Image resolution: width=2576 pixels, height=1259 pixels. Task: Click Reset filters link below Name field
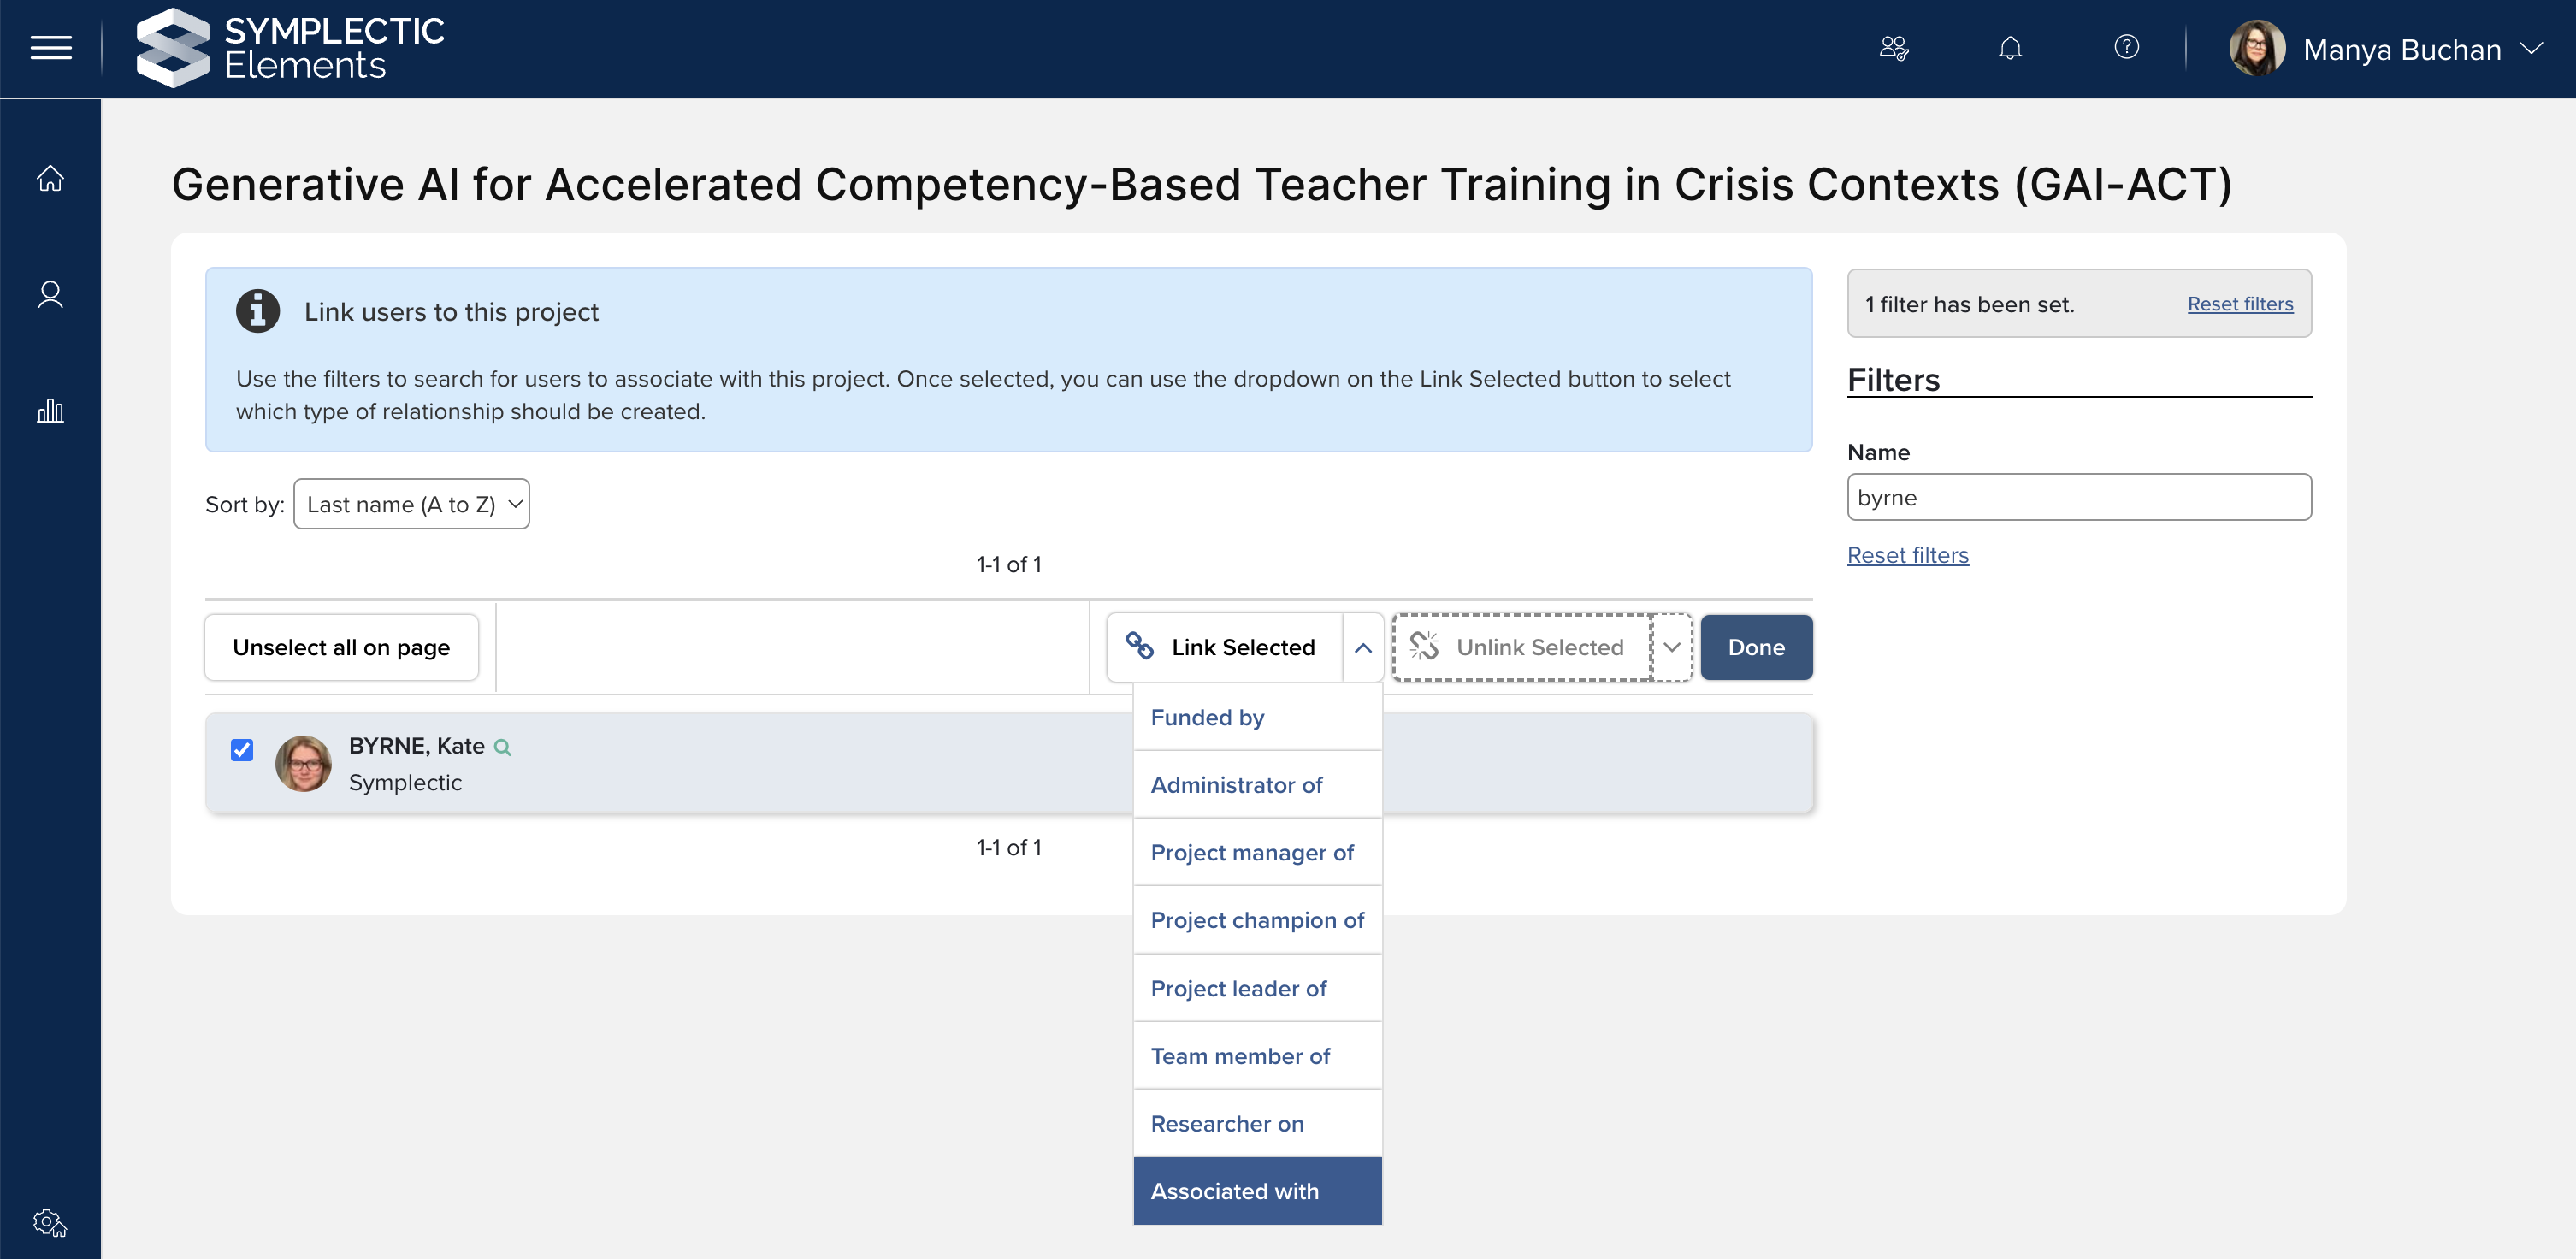[x=1907, y=555]
